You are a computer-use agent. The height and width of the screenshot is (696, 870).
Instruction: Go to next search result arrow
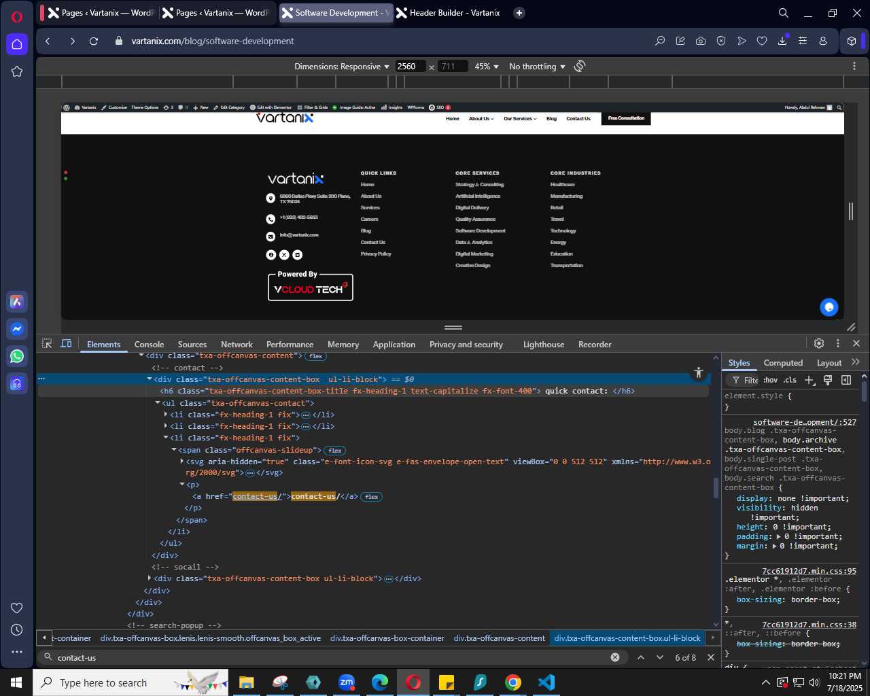coord(660,657)
